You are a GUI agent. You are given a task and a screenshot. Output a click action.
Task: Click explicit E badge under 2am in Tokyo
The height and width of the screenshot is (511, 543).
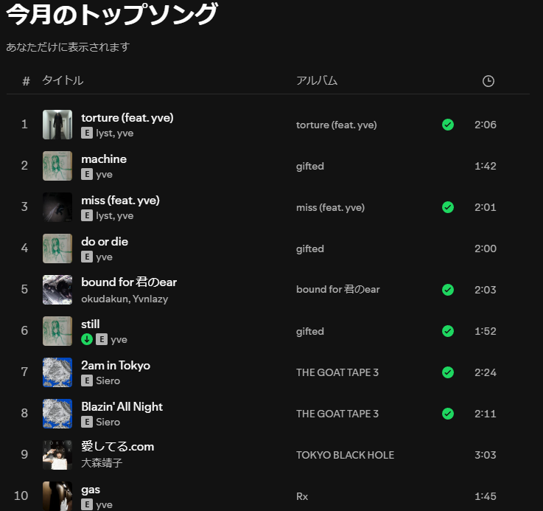87,380
